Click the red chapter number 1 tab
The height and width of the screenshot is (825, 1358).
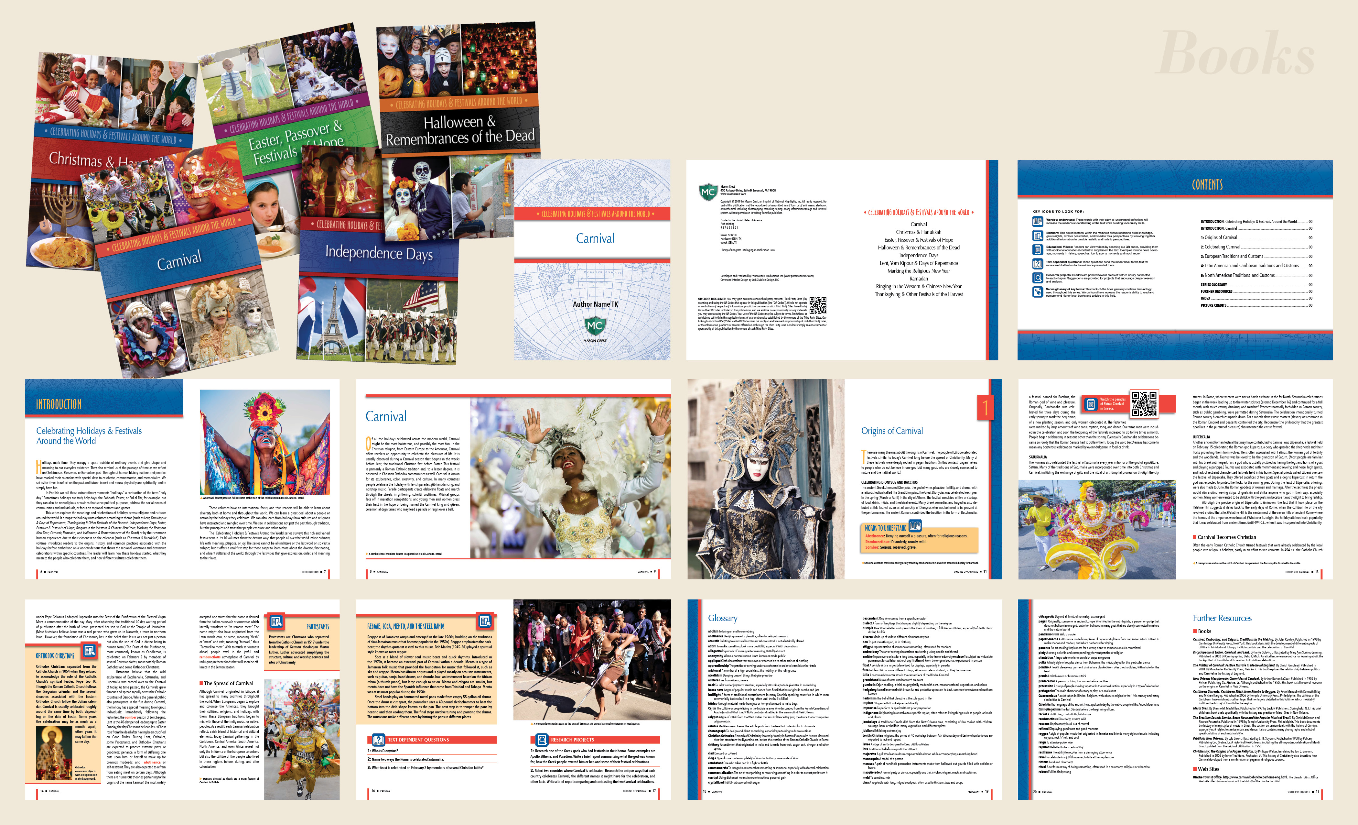[986, 408]
